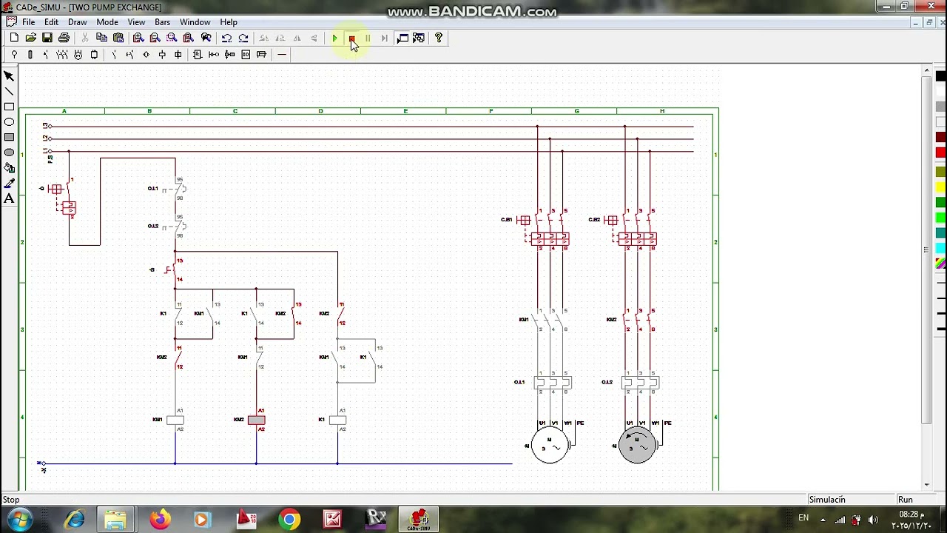Select the text tool labeled A
Screen dimensions: 947x533
pyautogui.click(x=9, y=198)
